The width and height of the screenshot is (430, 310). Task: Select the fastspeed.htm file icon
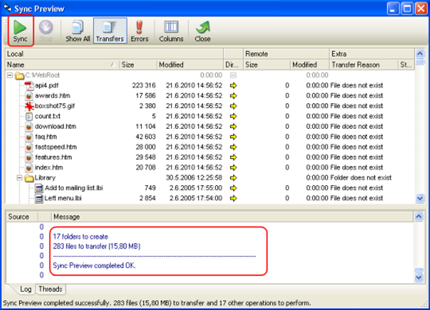(x=29, y=147)
